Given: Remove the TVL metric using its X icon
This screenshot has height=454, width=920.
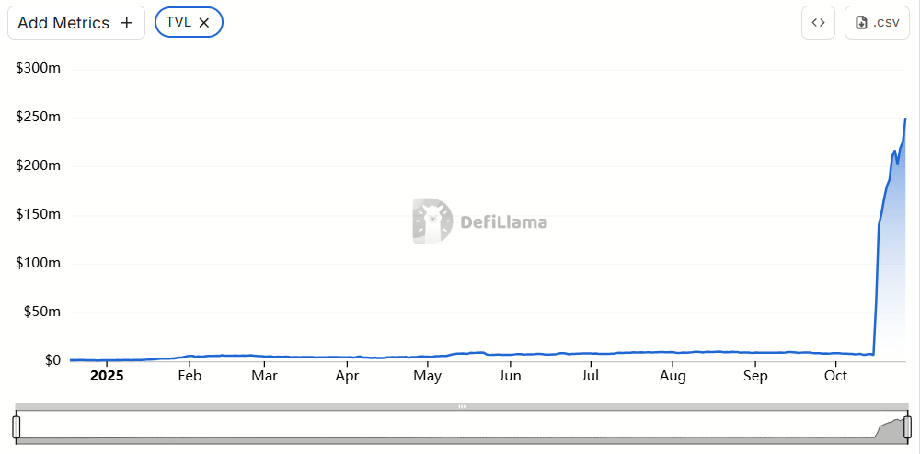Looking at the screenshot, I should coord(204,23).
